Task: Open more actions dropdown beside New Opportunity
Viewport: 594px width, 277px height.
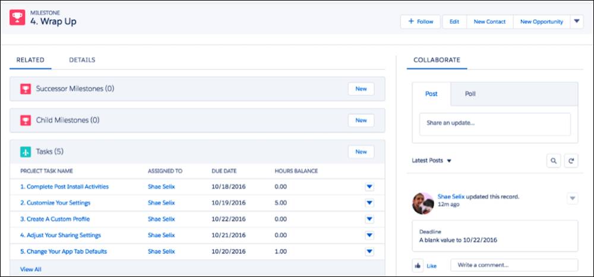Action: tap(577, 21)
